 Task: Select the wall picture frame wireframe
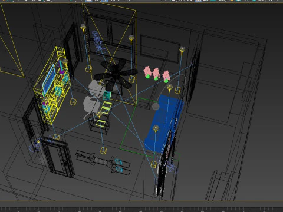coord(160,49)
